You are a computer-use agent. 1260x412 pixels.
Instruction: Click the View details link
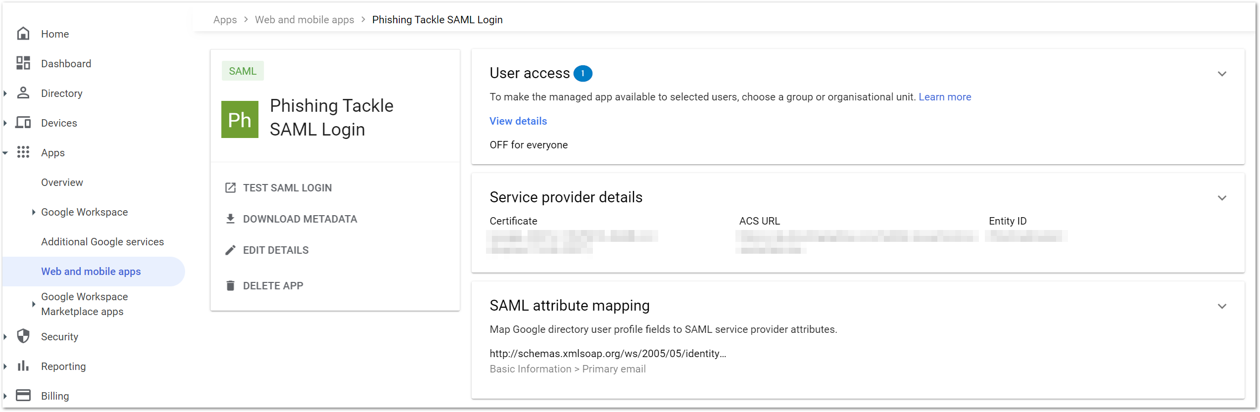518,121
